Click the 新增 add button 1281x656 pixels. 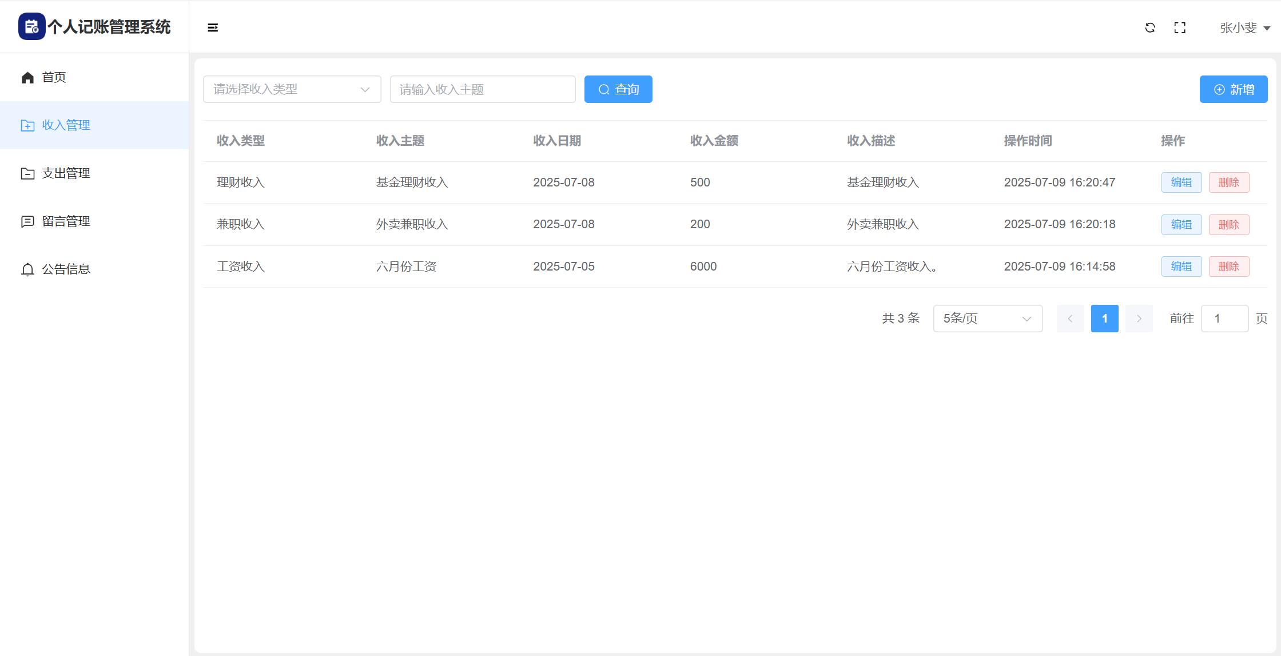[1234, 89]
